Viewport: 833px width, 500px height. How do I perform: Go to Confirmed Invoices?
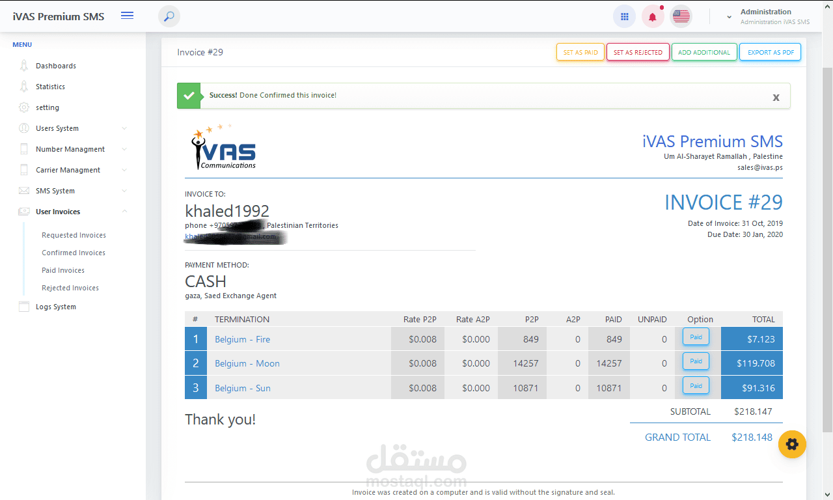point(74,253)
